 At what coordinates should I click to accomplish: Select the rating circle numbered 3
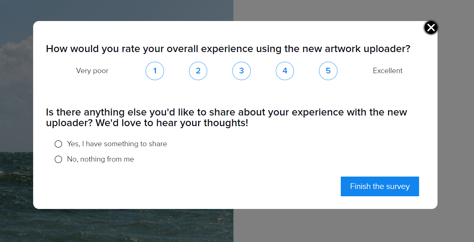coord(241,71)
